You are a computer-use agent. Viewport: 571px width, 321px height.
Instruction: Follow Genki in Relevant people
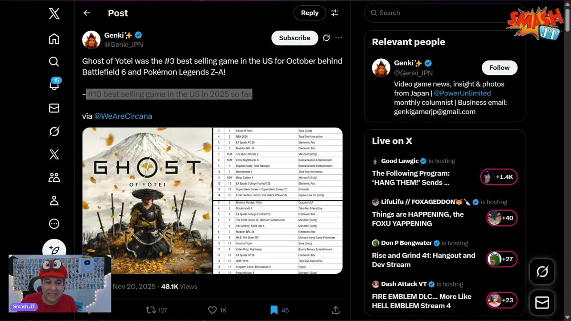pos(499,68)
